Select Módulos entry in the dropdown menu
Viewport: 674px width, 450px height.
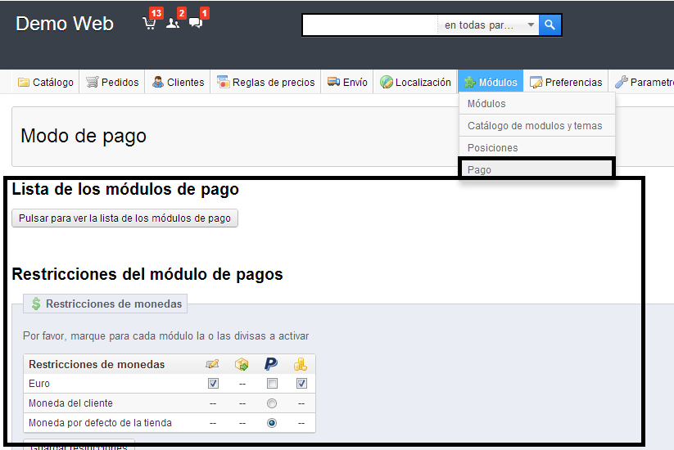[x=537, y=103]
